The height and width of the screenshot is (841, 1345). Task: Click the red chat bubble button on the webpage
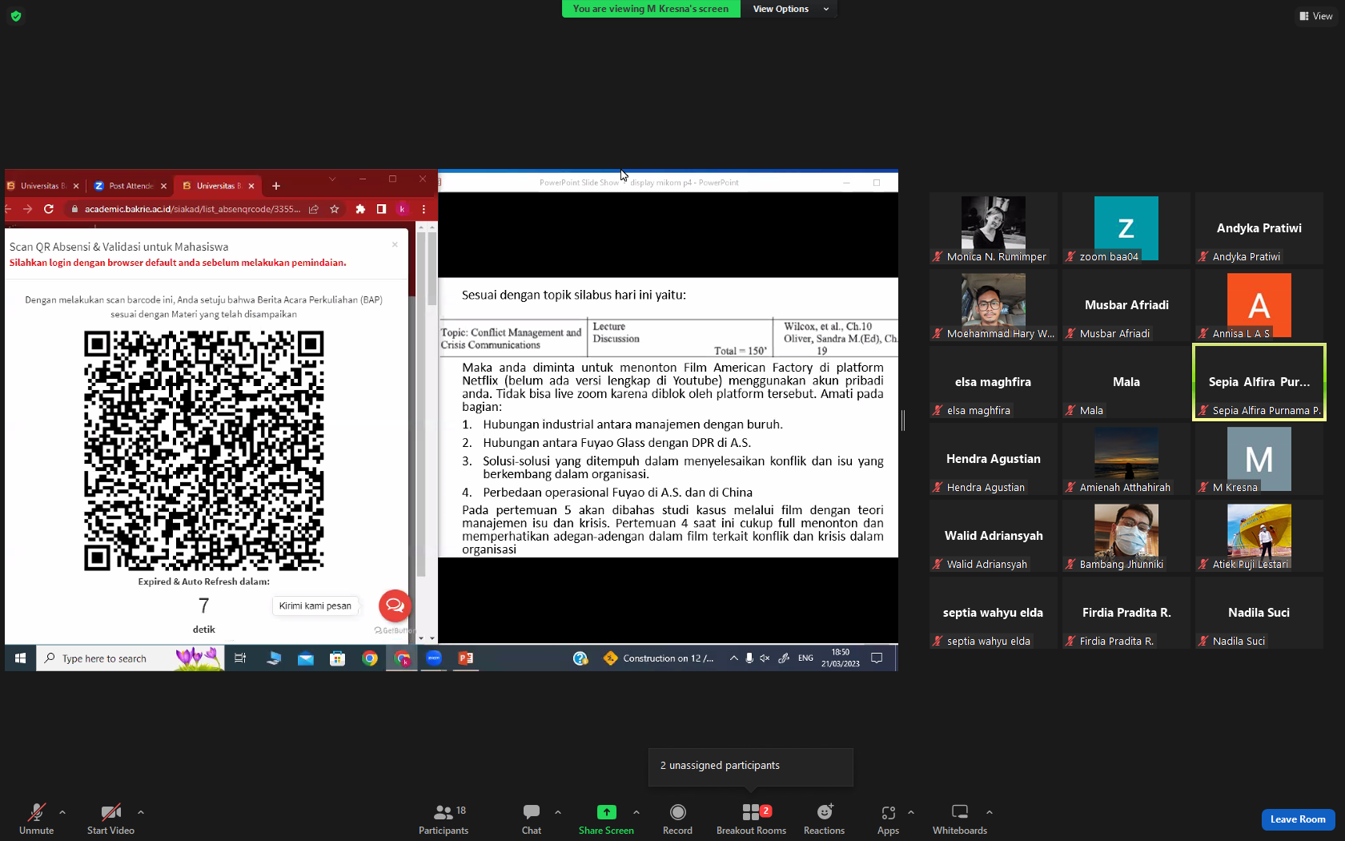point(395,606)
